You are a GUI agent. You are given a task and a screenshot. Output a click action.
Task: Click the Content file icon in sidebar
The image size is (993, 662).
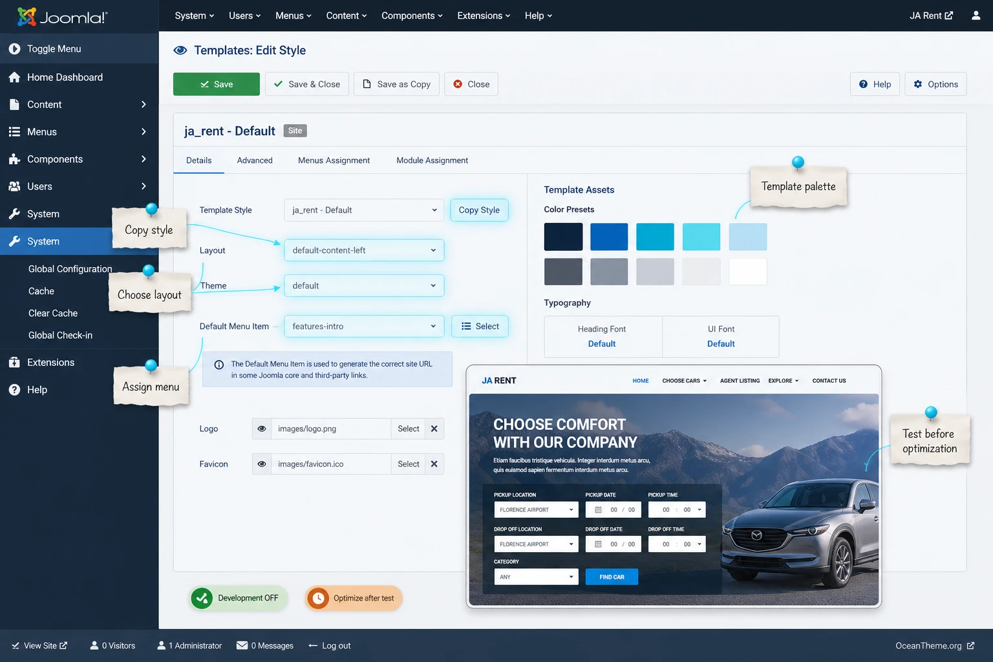click(x=14, y=104)
